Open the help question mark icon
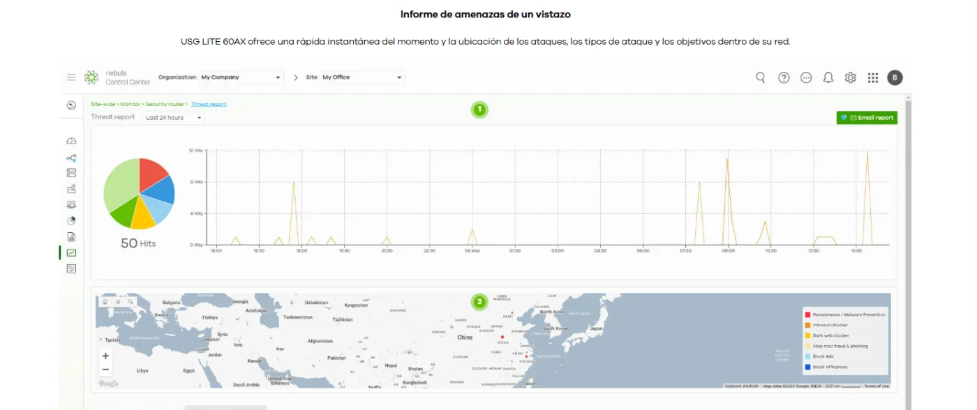This screenshot has height=410, width=977. [x=784, y=77]
